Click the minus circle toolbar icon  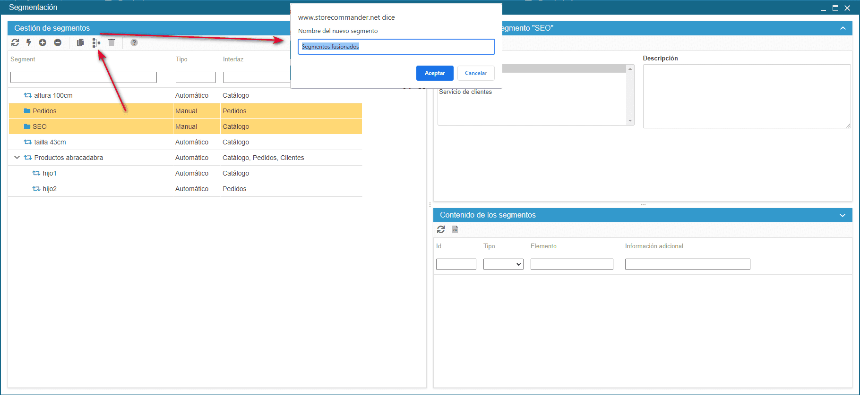point(58,42)
